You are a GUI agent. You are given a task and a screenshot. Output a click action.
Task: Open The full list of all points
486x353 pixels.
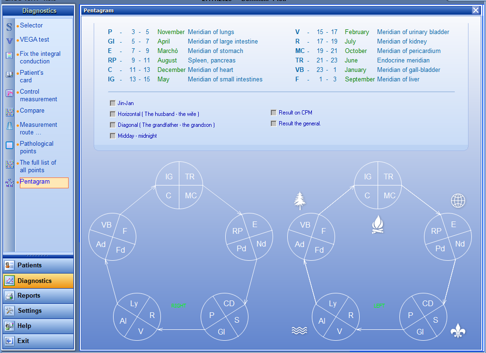click(x=38, y=166)
